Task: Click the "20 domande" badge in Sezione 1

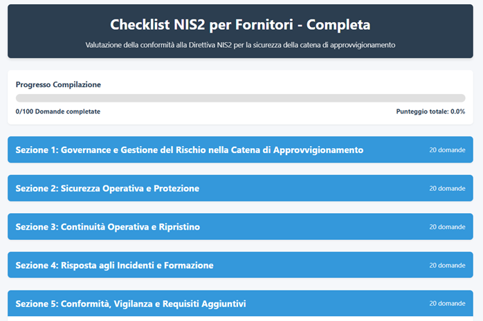Action: (x=447, y=149)
